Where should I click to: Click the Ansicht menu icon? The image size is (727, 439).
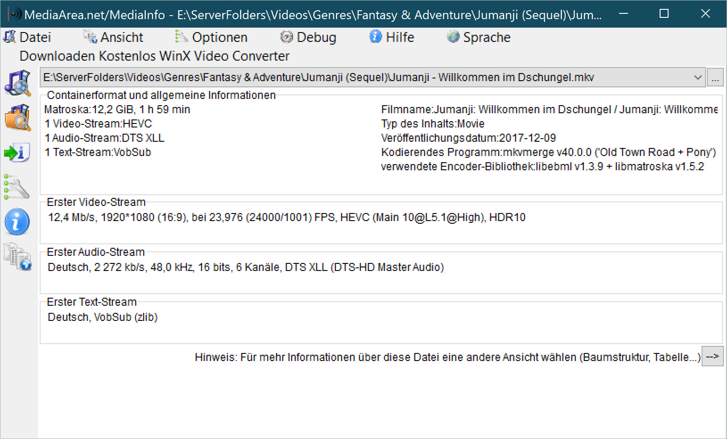tap(91, 37)
